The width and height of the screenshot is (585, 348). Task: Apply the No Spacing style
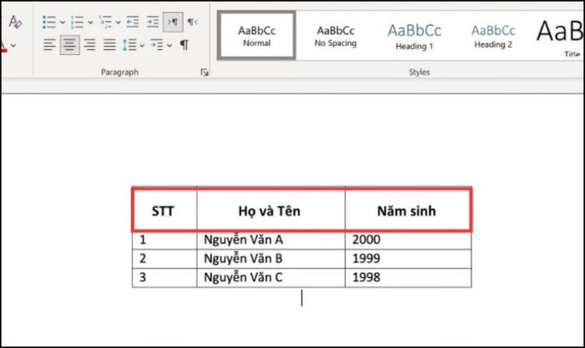coord(335,36)
